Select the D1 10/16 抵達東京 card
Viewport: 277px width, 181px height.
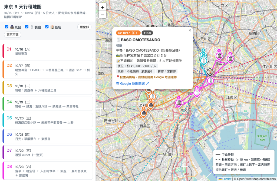(x=48, y=51)
